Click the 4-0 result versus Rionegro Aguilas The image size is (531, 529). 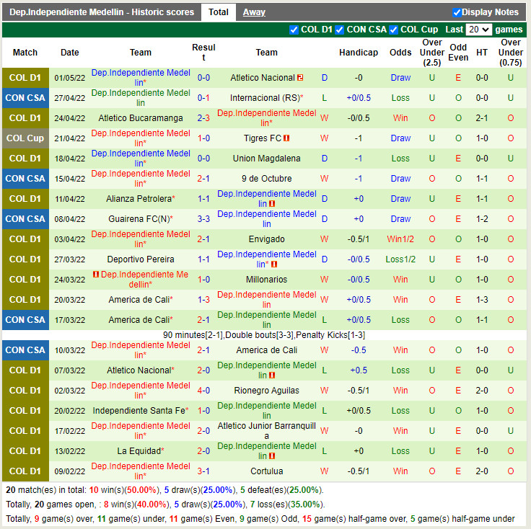203,391
